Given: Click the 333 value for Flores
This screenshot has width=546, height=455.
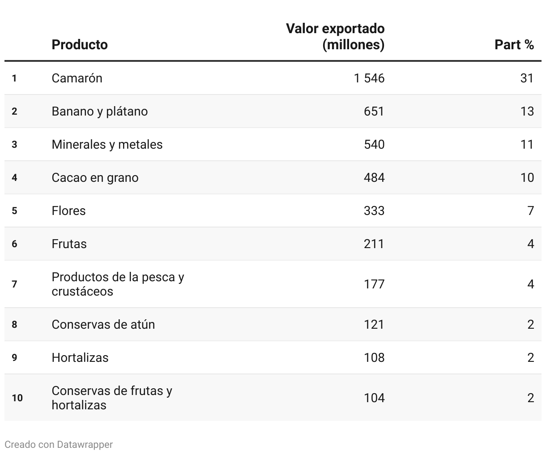Looking at the screenshot, I should 374,211.
